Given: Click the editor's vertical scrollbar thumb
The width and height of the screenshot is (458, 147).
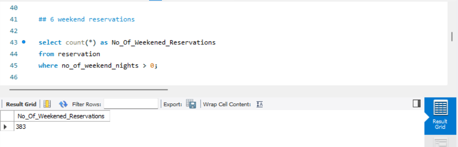Looking at the screenshot, I should (452, 37).
